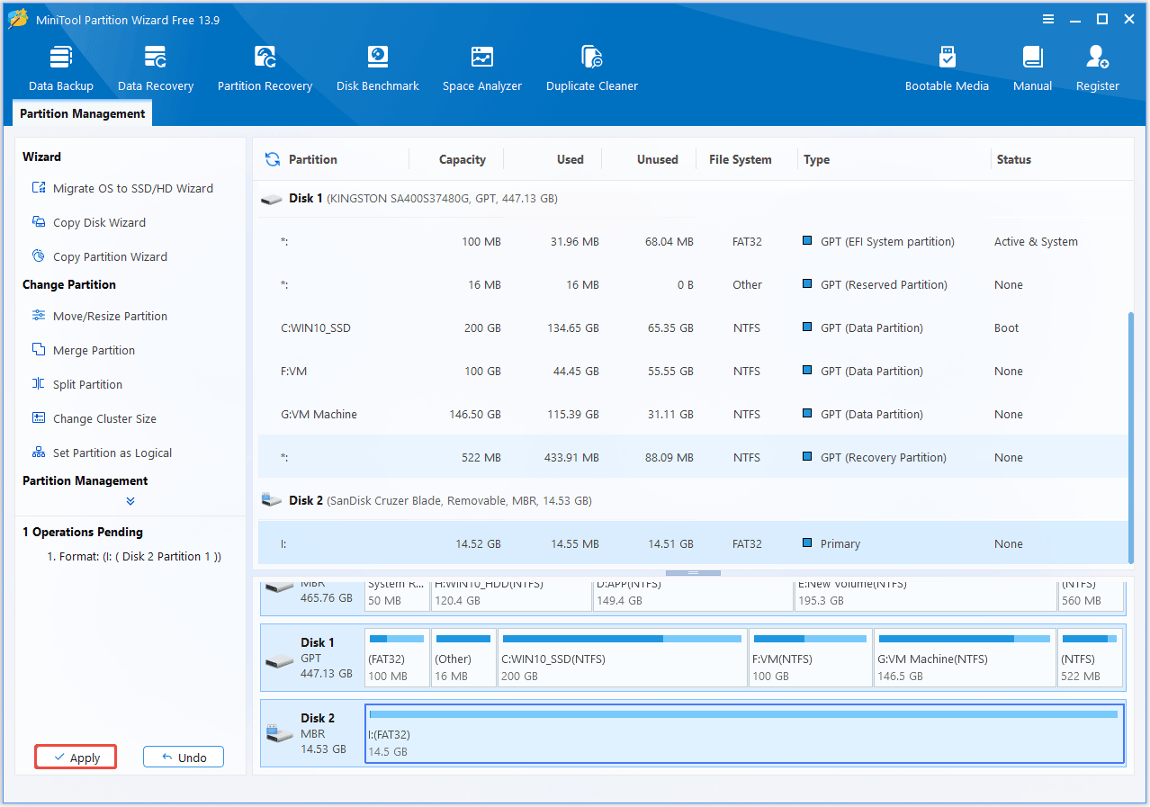The width and height of the screenshot is (1150, 807).
Task: Click the MiniTool app logo
Action: pos(18,20)
